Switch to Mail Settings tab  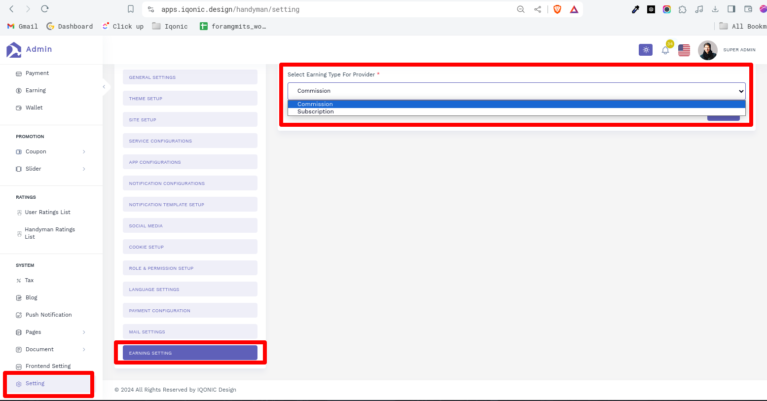coord(190,331)
